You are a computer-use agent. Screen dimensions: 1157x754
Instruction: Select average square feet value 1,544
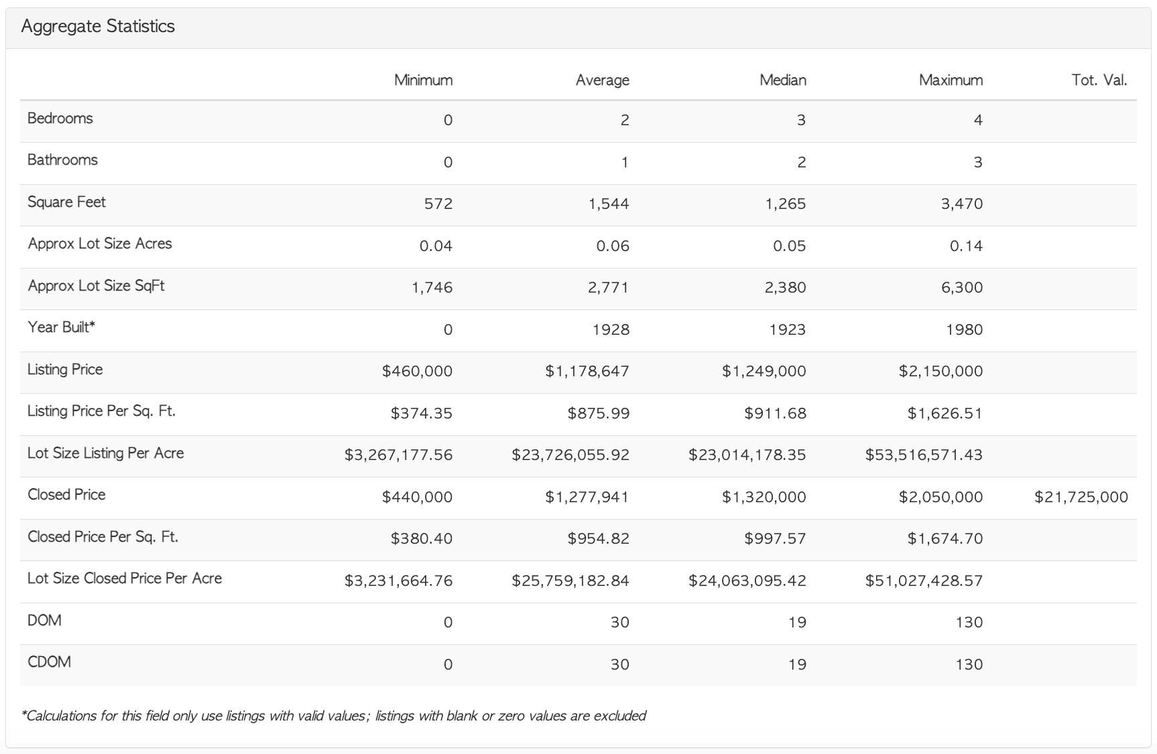click(609, 204)
